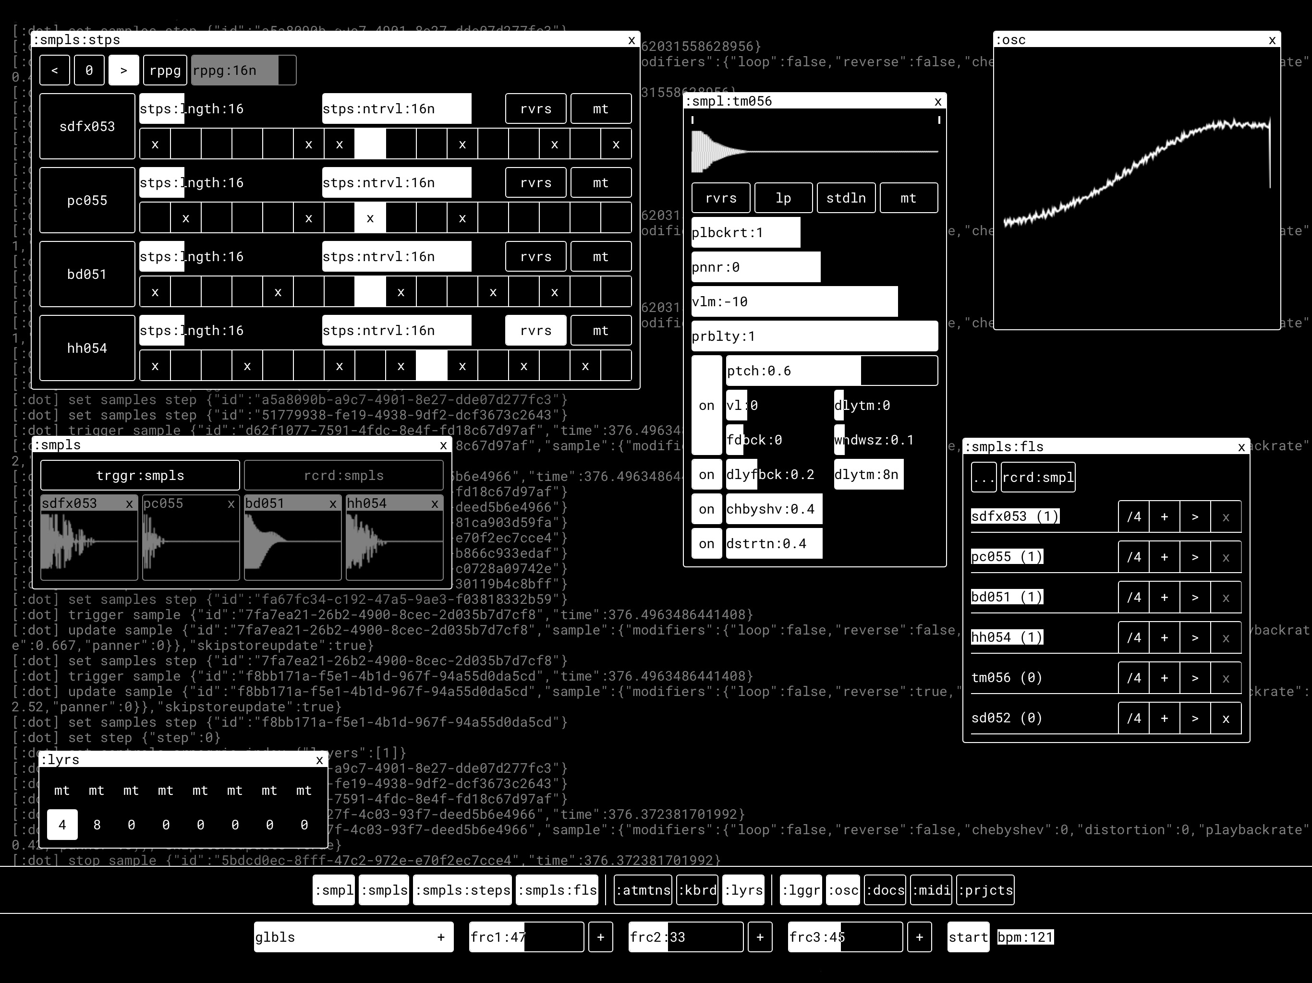
Task: Open the :midi panel tab
Action: click(931, 890)
